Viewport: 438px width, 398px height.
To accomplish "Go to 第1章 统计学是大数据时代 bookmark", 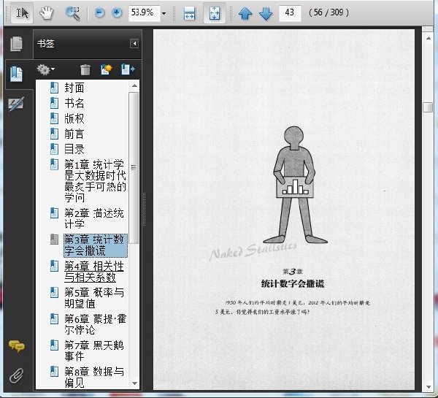I will pyautogui.click(x=95, y=181).
